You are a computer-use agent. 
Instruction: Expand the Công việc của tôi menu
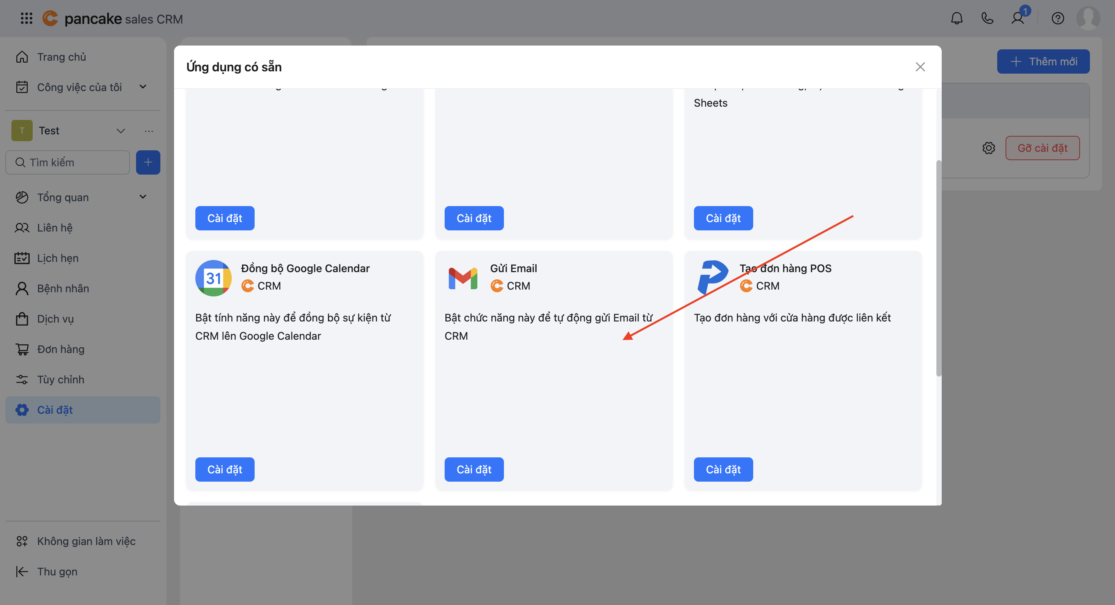pos(143,87)
